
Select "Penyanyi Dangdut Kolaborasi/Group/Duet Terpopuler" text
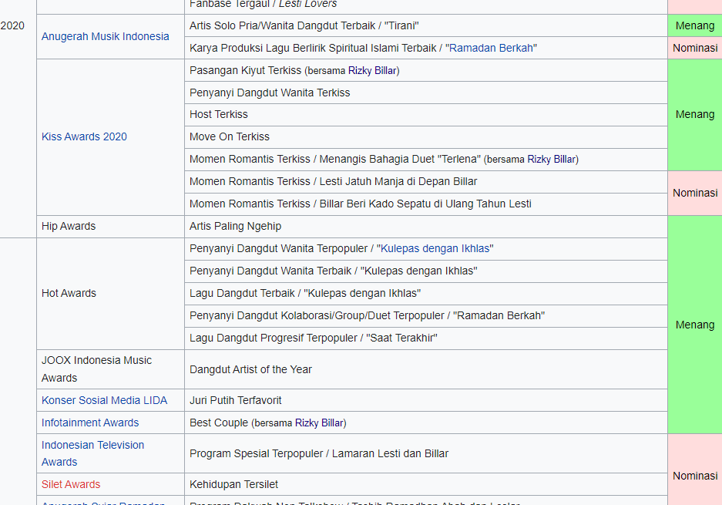[x=317, y=315]
